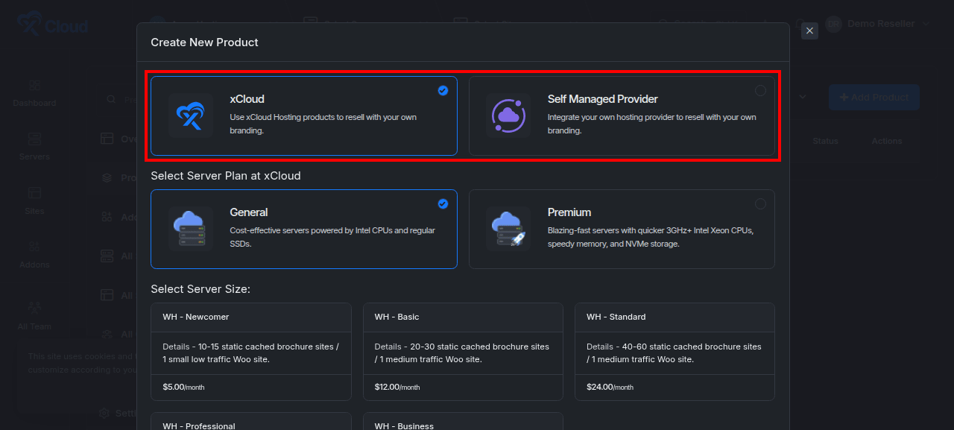Click the $12.00/month price text
Screen dimensions: 954x430
pyautogui.click(x=397, y=388)
